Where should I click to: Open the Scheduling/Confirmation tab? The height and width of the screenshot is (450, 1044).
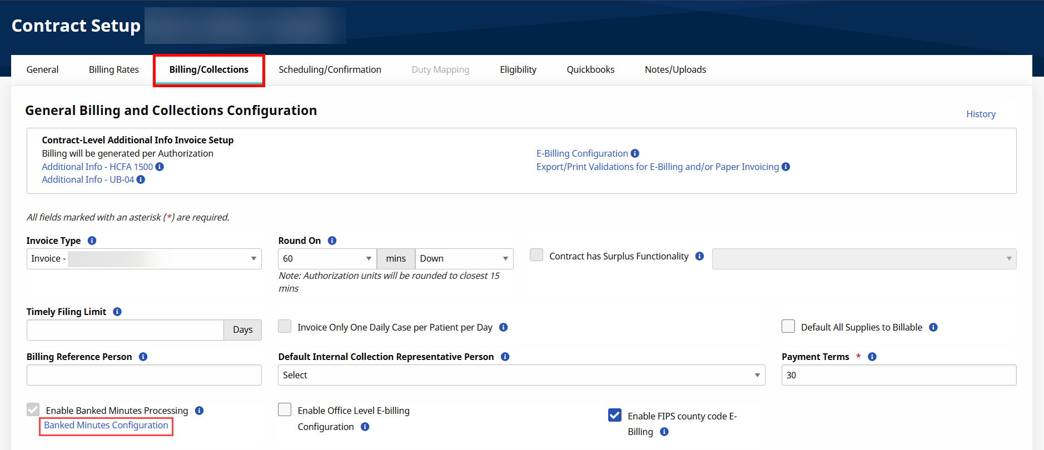[x=330, y=69]
